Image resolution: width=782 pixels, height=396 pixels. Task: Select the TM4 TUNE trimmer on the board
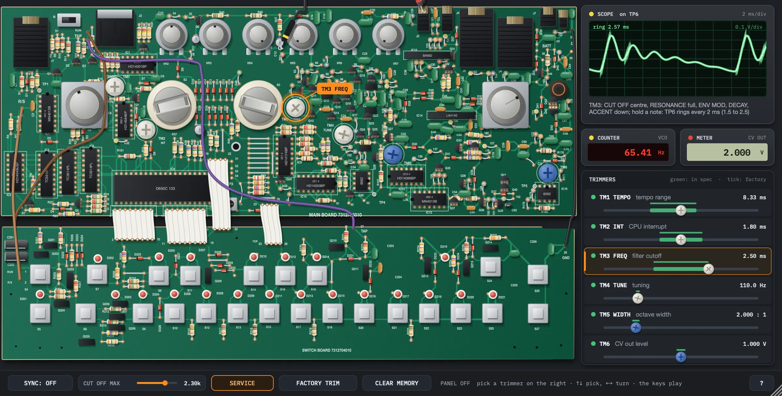point(343,134)
